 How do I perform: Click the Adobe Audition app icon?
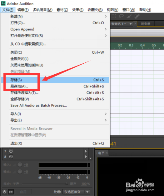3,3
